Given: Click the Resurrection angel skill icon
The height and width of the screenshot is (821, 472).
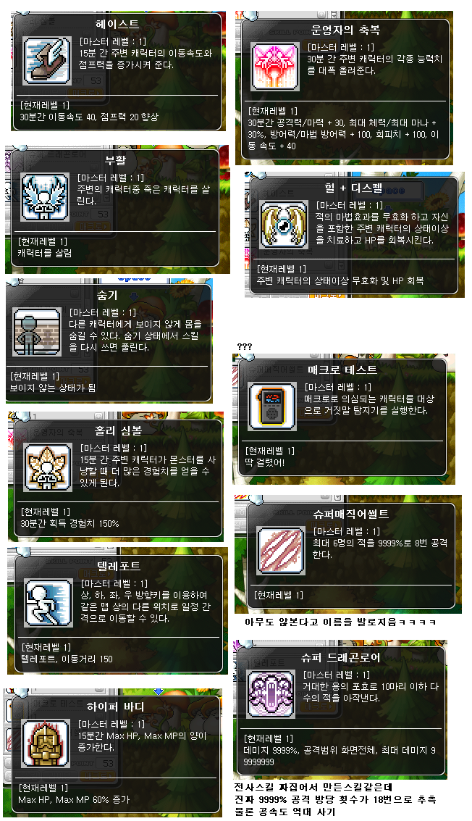Looking at the screenshot, I should click(45, 196).
